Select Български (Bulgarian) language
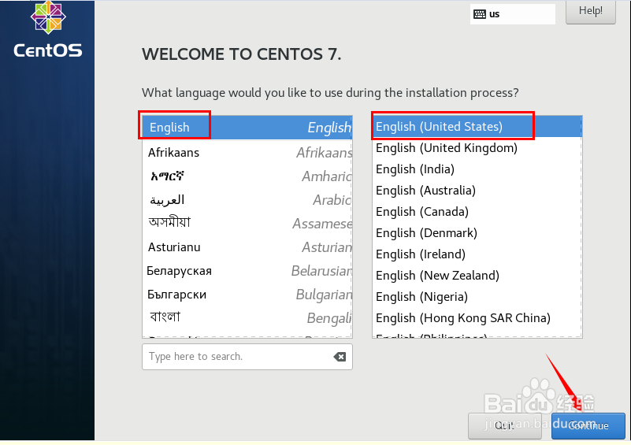 [x=247, y=295]
